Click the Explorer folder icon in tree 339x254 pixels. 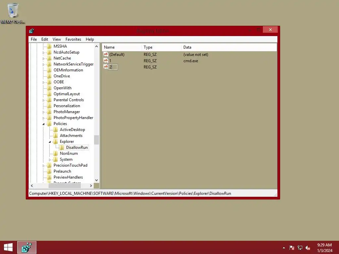56,142
